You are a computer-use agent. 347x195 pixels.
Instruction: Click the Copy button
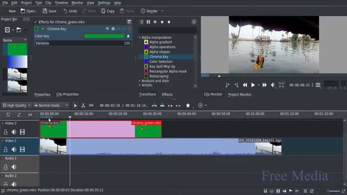click(108, 11)
